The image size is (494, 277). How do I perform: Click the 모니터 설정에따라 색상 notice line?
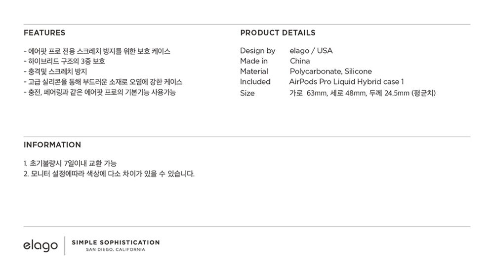109,174
